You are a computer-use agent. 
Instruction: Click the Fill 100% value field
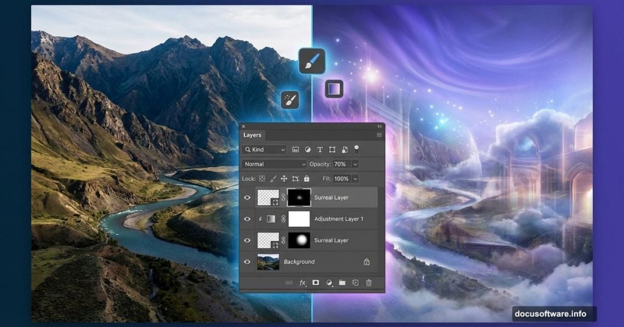pos(342,179)
